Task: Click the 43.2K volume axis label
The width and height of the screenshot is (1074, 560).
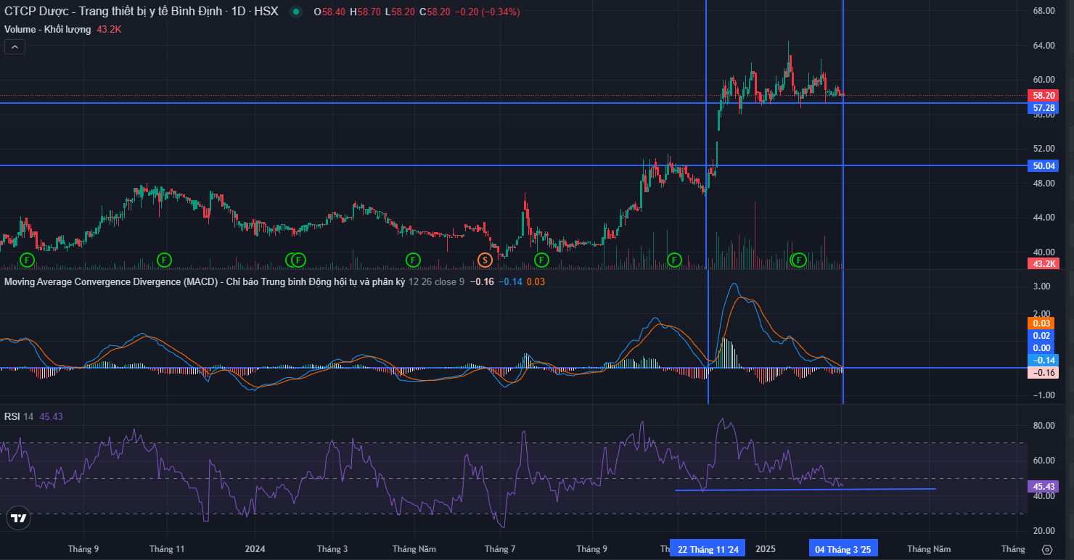Action: pyautogui.click(x=1044, y=263)
